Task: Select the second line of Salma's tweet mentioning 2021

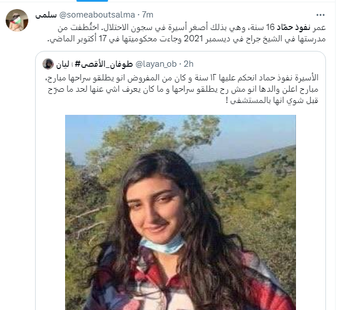Action: (x=186, y=39)
